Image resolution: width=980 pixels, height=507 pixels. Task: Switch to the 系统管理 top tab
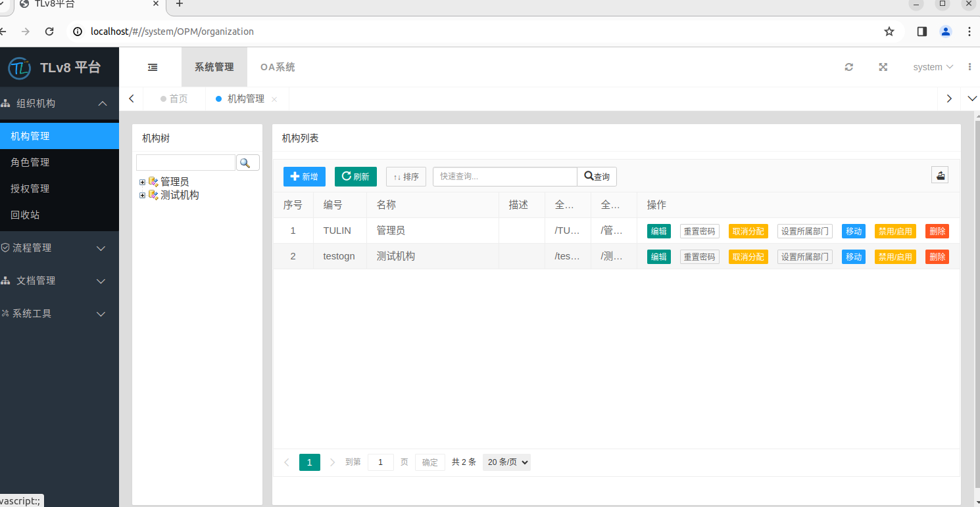click(x=214, y=67)
